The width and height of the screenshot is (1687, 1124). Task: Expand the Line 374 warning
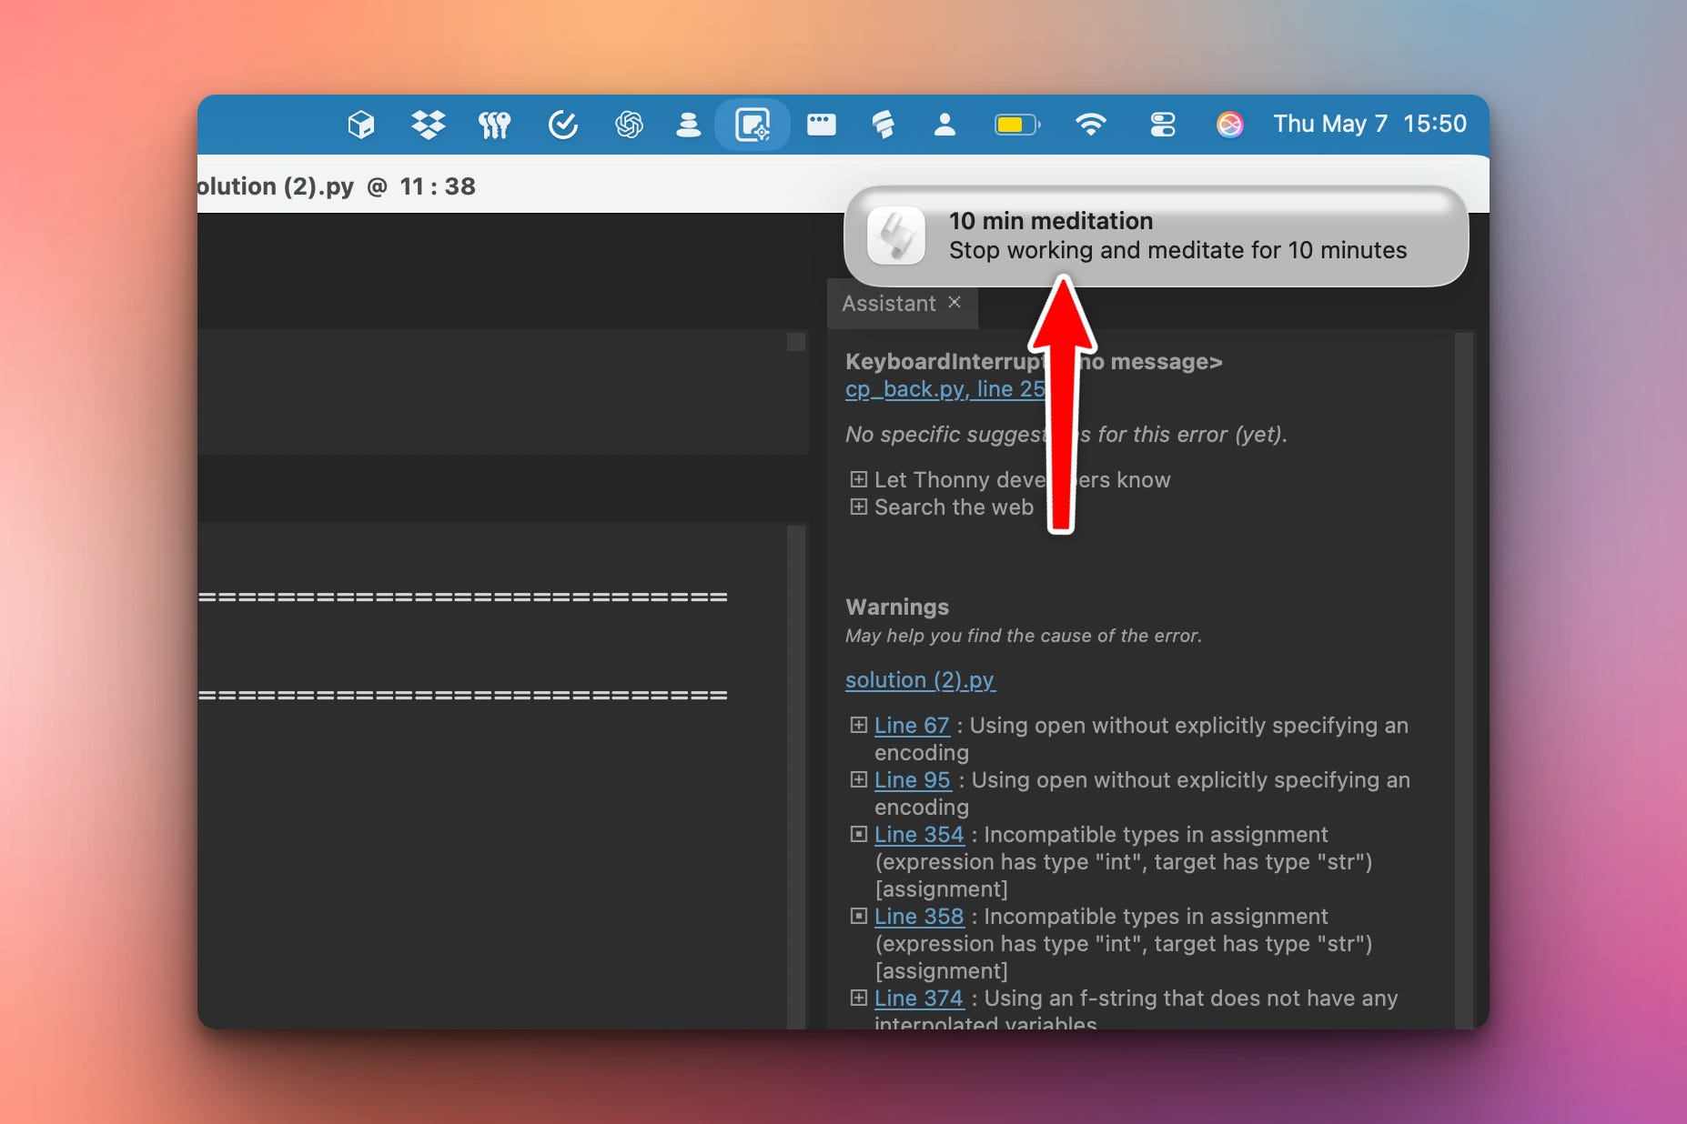point(858,998)
